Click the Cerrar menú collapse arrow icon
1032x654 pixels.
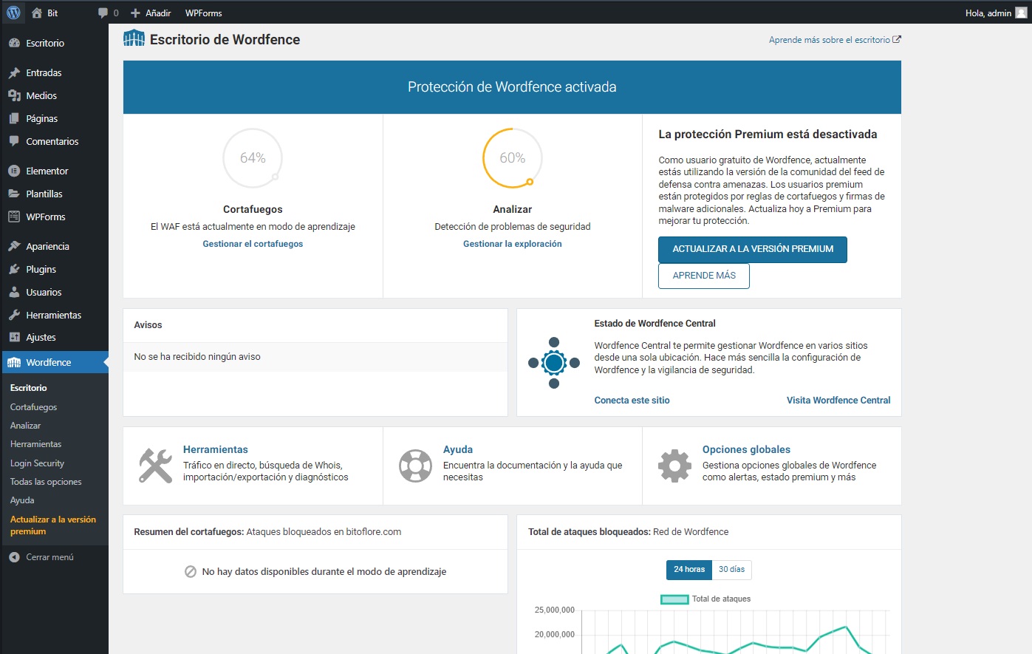[x=14, y=557]
